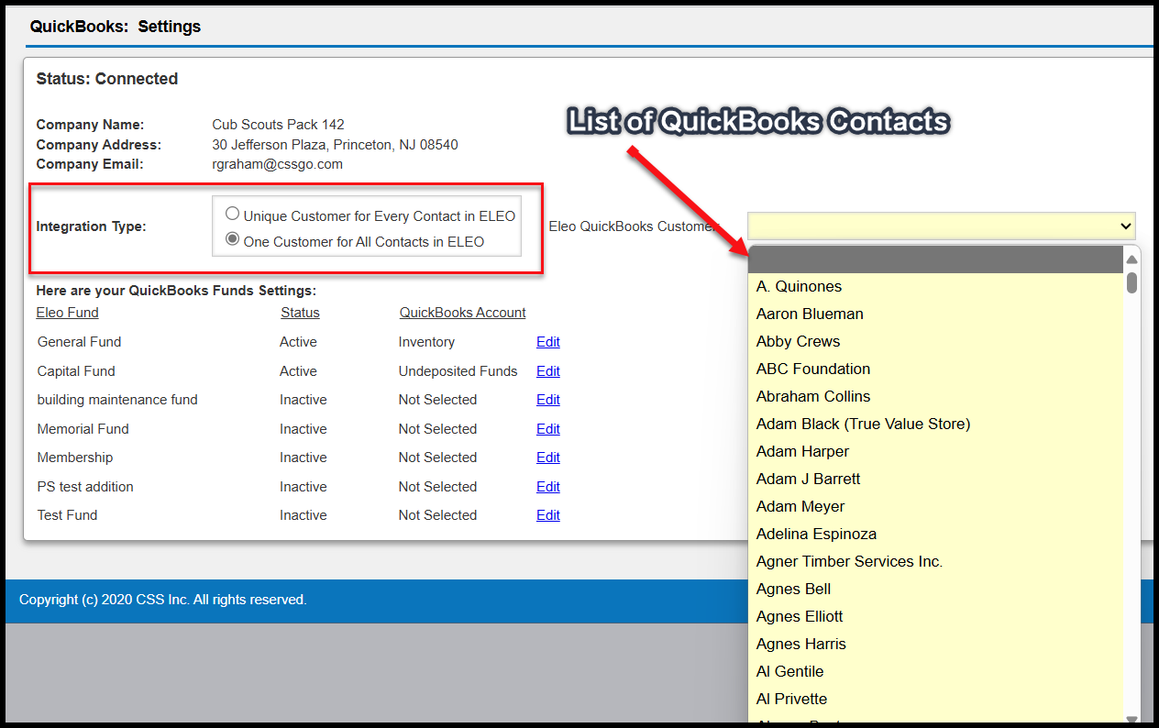1159x728 pixels.
Task: Click the company email rgraham@cssgo.com
Action: click(277, 164)
